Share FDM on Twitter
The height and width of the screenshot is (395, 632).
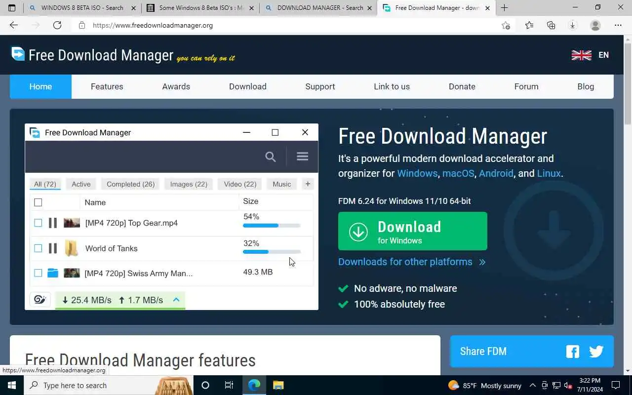[596, 352]
